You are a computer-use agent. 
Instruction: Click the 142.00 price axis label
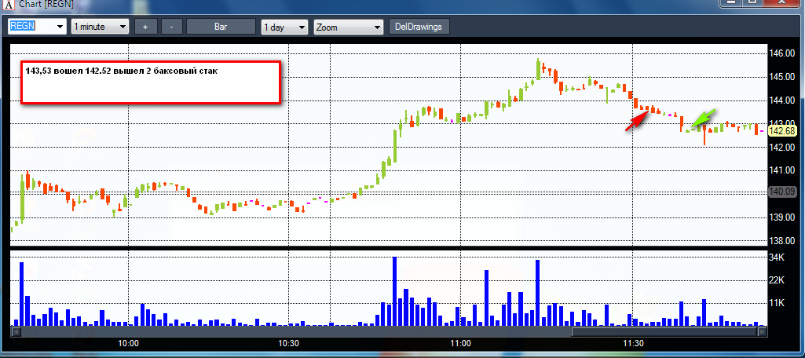(782, 147)
